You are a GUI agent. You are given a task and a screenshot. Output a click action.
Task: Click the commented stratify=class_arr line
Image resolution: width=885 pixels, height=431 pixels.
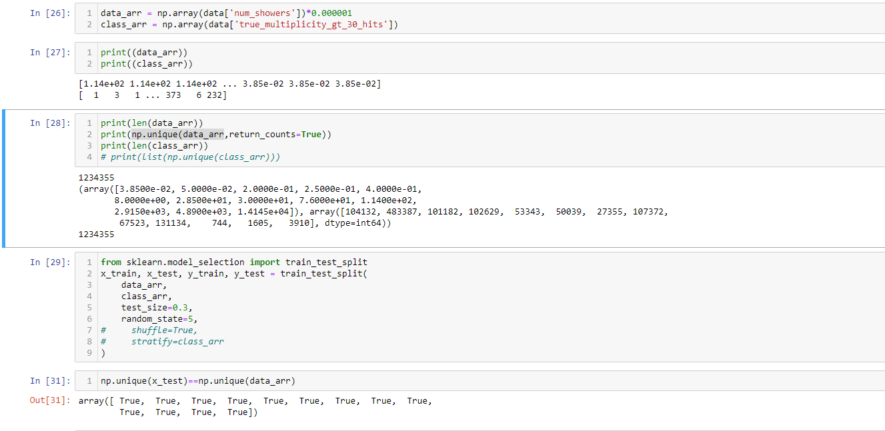(162, 341)
